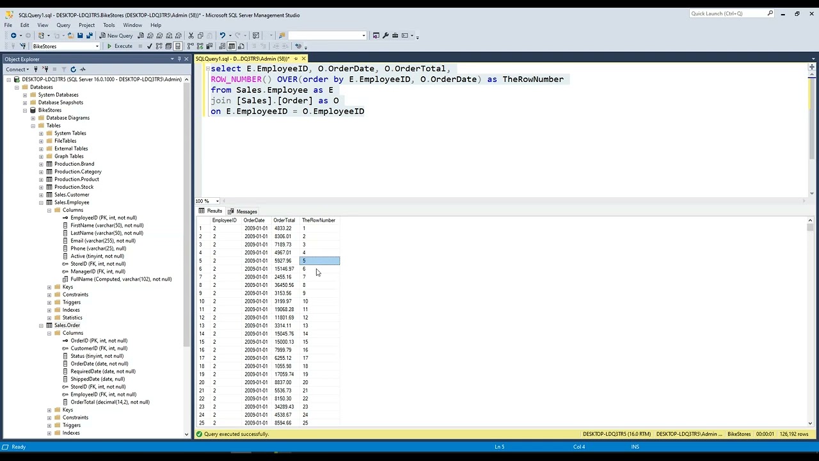Image resolution: width=819 pixels, height=461 pixels.
Task: Expand the System Databases folder
Action: (25, 95)
